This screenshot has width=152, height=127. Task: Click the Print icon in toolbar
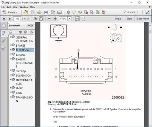(x=46, y=12)
